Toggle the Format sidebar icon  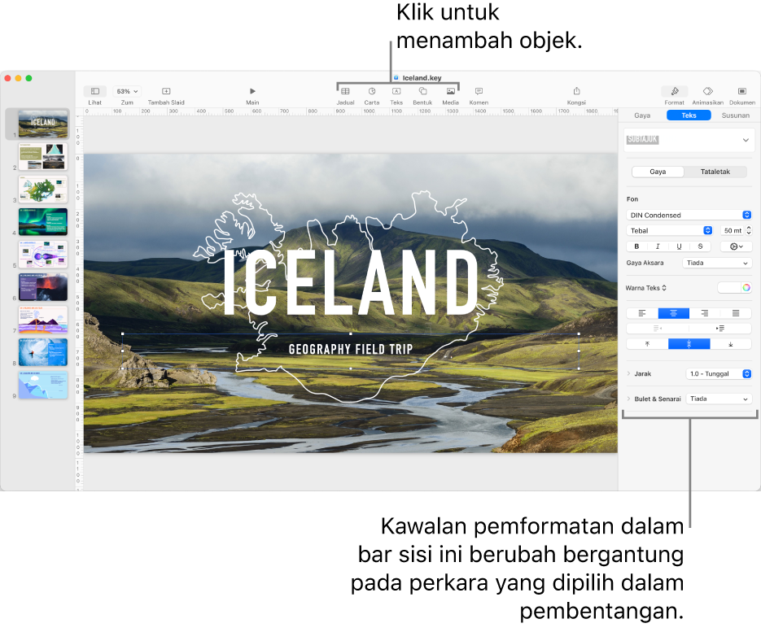coord(674,91)
